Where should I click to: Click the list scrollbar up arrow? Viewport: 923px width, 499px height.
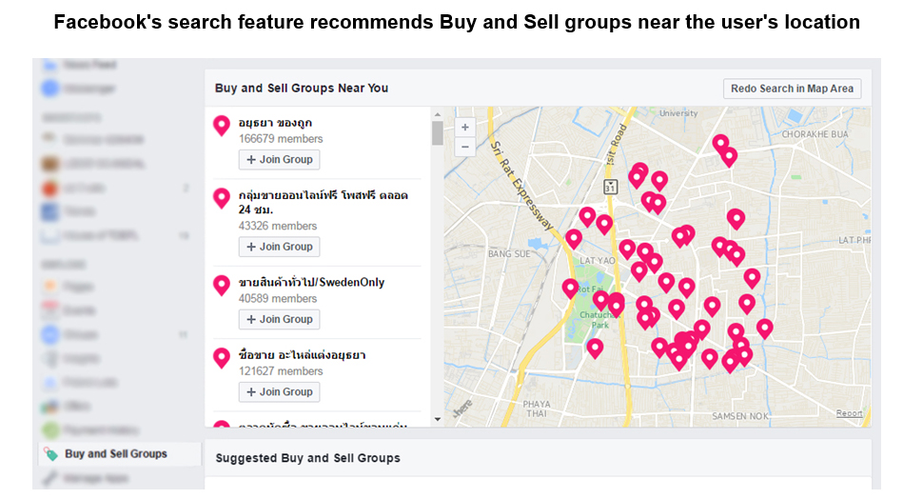[x=438, y=114]
